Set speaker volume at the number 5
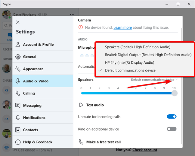Image resolution: width=195 pixels, height=156 pixels. 127,88
